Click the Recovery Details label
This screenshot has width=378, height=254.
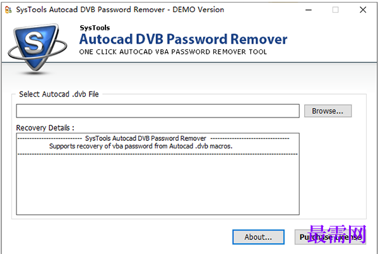click(x=45, y=128)
